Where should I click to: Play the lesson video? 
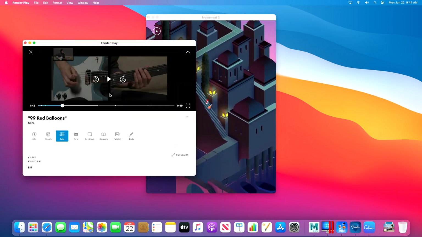pyautogui.click(x=109, y=79)
